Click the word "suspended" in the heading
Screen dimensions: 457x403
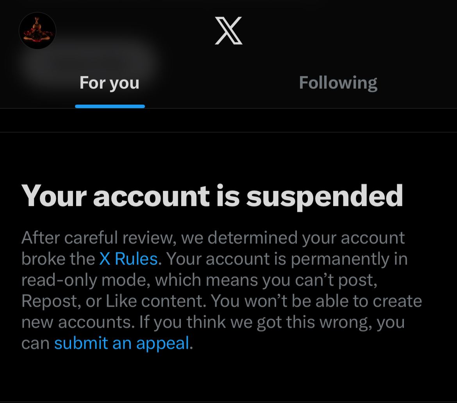pos(324,195)
